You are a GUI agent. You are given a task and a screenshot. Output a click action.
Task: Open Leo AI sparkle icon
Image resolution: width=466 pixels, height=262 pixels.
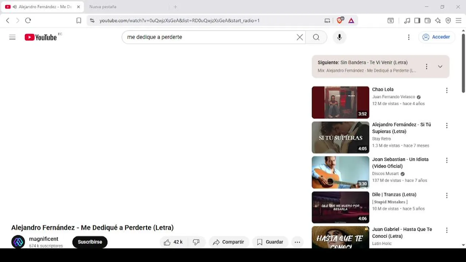(x=438, y=21)
